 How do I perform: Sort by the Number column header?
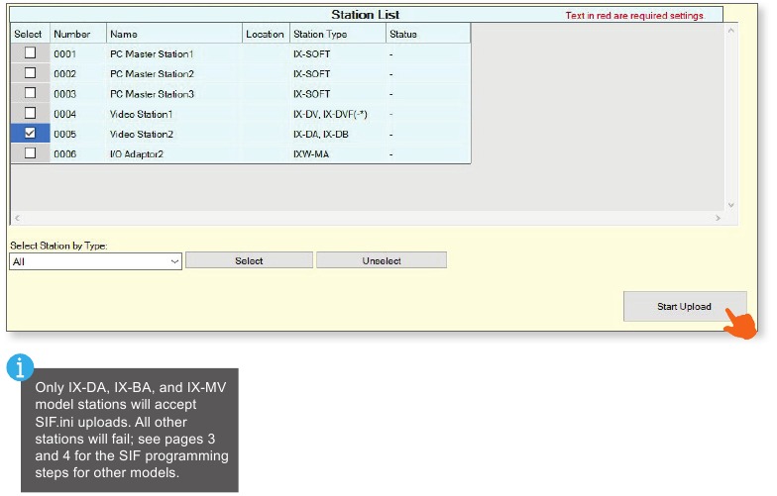pos(77,34)
